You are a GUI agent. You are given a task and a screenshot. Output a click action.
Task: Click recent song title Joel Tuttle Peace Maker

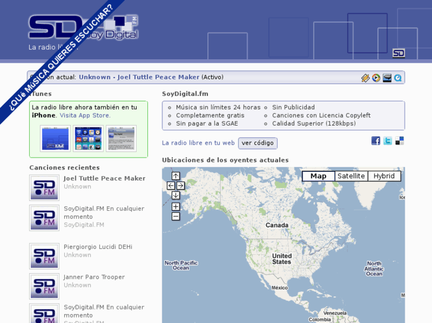point(105,178)
